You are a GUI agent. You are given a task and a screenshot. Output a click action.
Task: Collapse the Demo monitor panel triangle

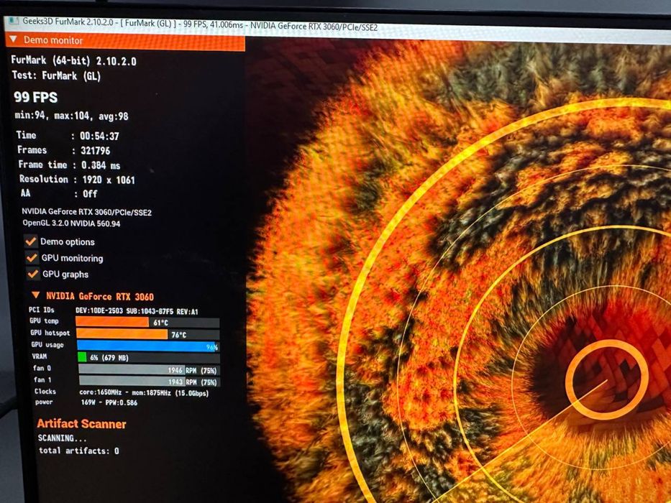pos(13,40)
